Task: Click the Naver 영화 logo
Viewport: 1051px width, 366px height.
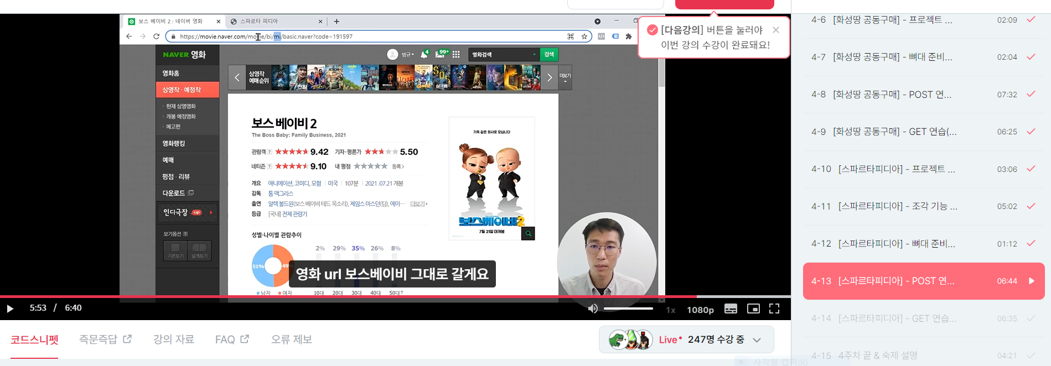Action: (x=184, y=55)
